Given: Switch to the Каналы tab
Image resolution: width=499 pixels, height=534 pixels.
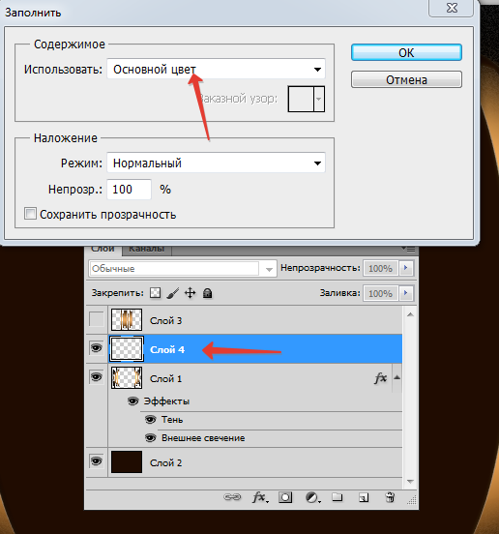Looking at the screenshot, I should (147, 249).
